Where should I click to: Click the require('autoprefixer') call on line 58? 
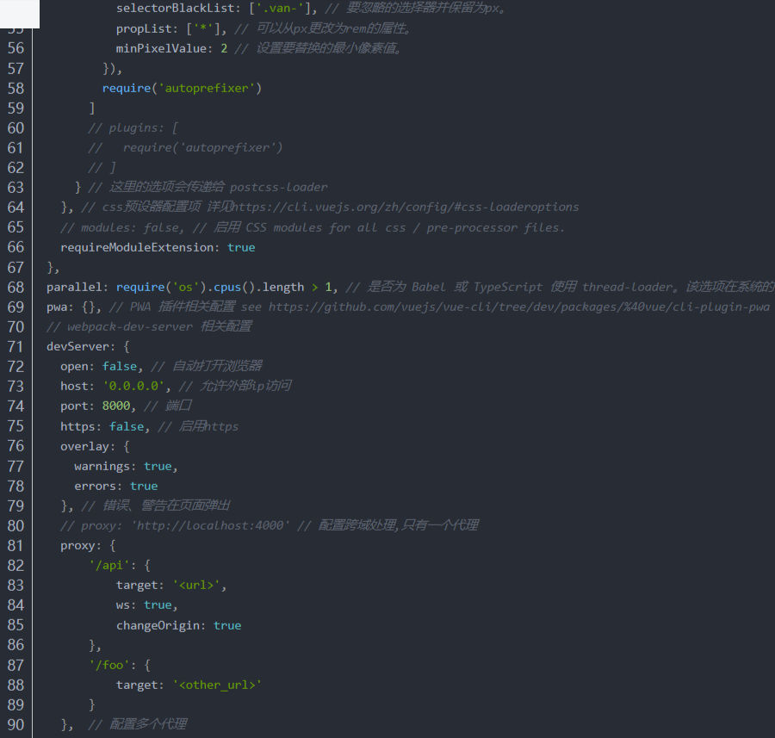[x=182, y=89]
